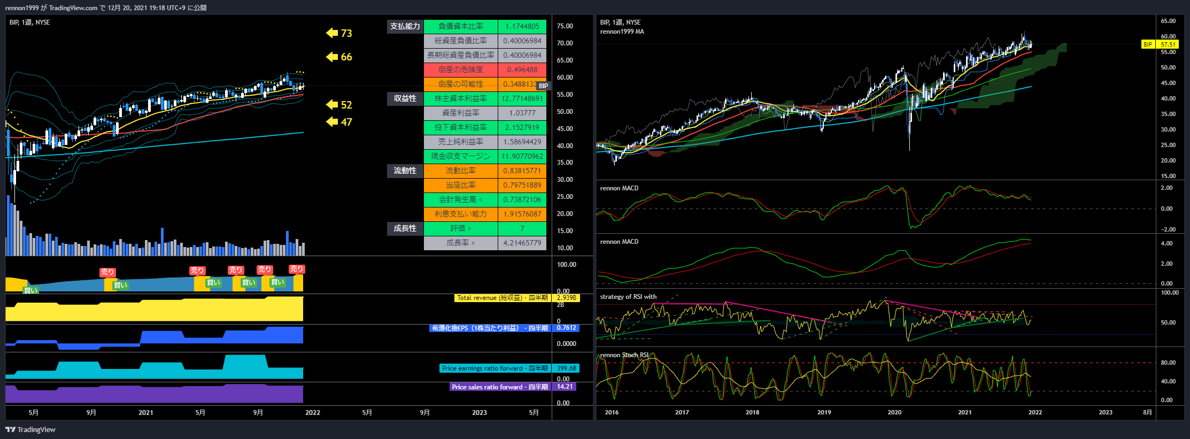Click the 支払能力 category header

[405, 26]
